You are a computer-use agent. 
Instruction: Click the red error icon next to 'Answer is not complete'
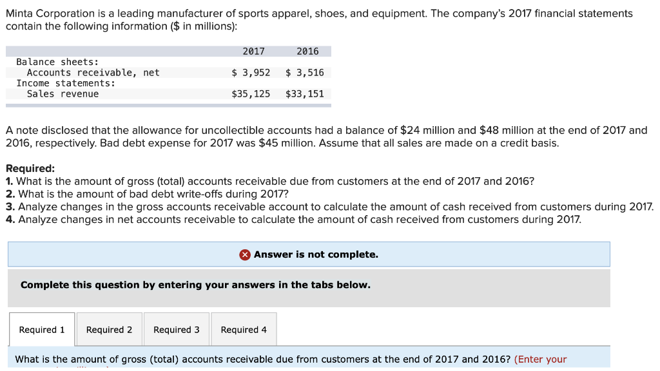coord(244,254)
